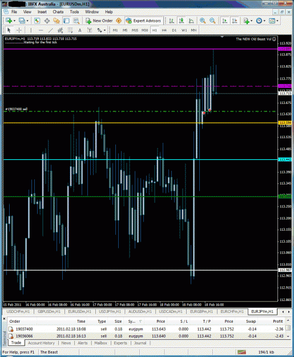Select the Equidistant Channel tool

(61, 30)
